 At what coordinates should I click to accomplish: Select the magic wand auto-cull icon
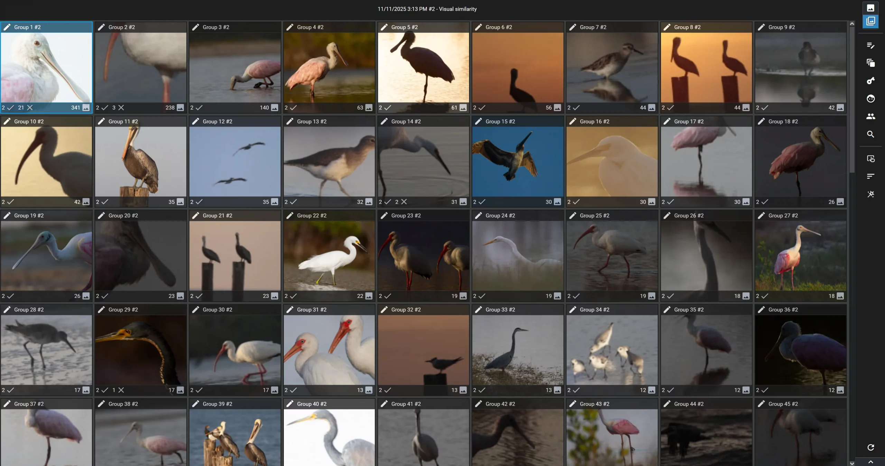871,194
